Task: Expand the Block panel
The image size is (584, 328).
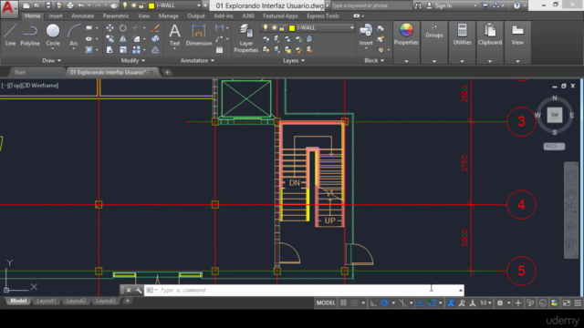Action: pyautogui.click(x=374, y=60)
